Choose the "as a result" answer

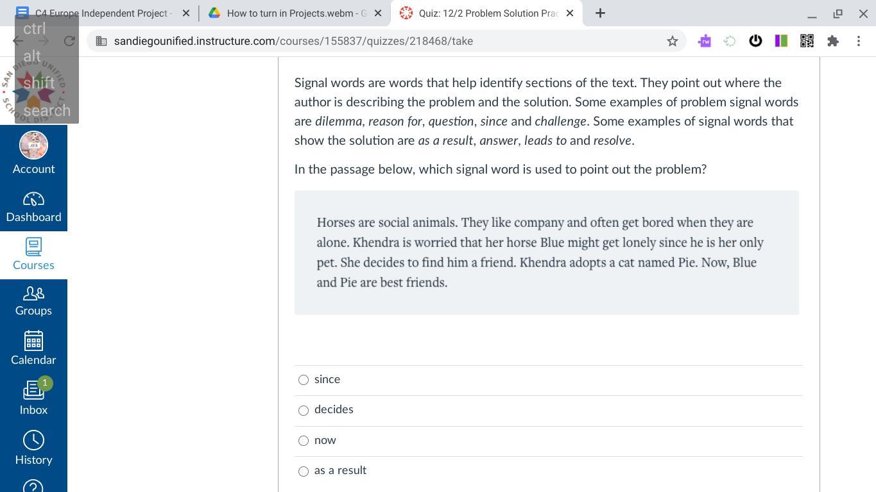[x=304, y=471]
